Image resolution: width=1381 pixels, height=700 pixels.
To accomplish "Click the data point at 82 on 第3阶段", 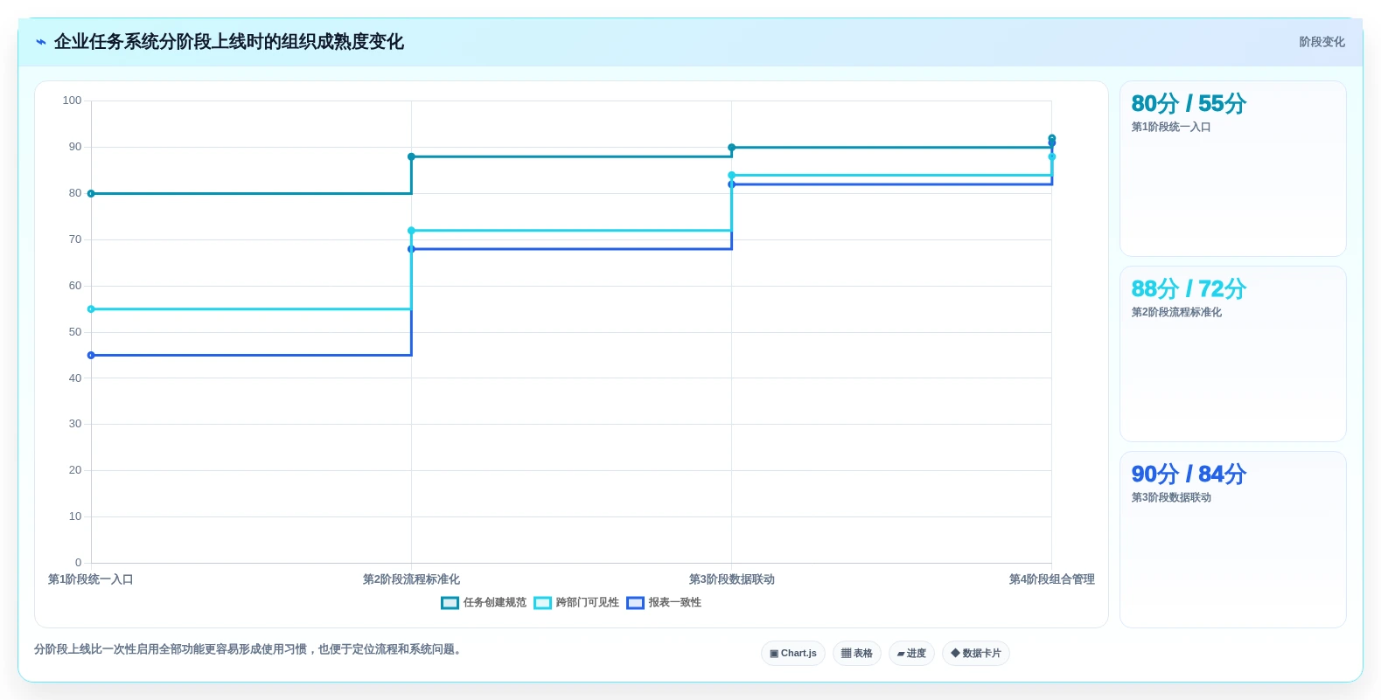I will click(732, 184).
